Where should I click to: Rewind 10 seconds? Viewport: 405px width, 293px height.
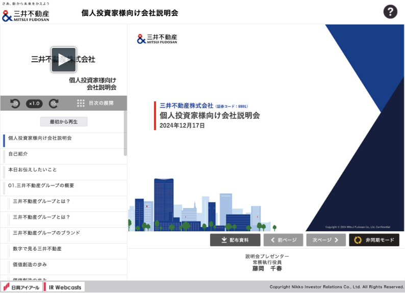(x=15, y=103)
